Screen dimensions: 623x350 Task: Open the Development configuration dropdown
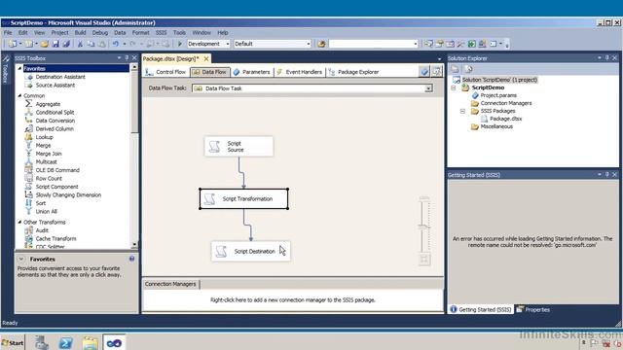(x=228, y=44)
